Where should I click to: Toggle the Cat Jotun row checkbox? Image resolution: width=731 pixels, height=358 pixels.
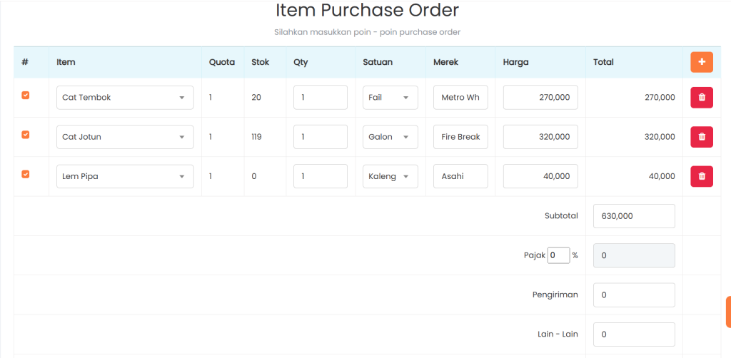26,135
